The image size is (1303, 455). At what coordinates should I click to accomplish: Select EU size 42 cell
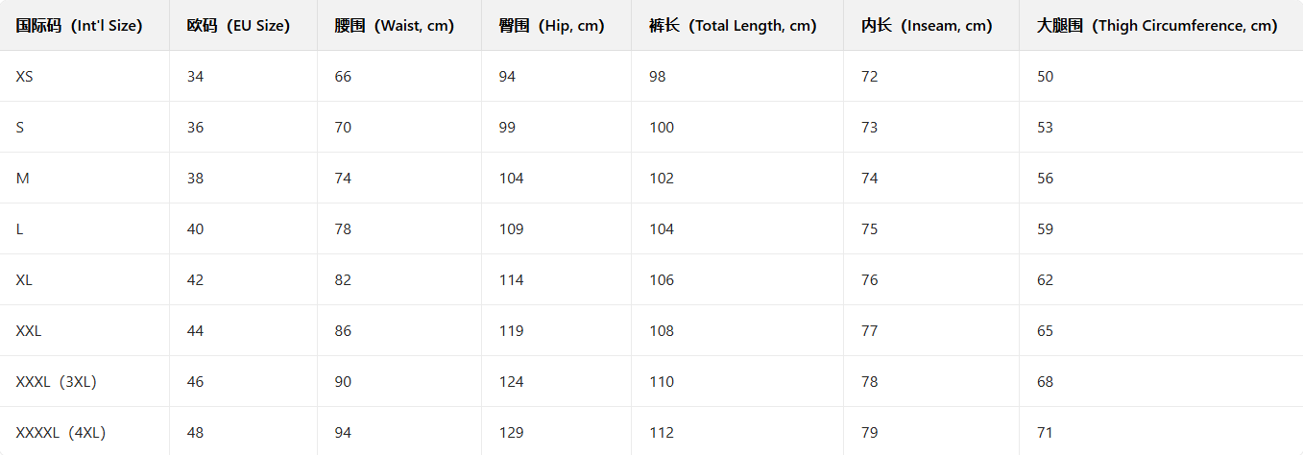(196, 280)
